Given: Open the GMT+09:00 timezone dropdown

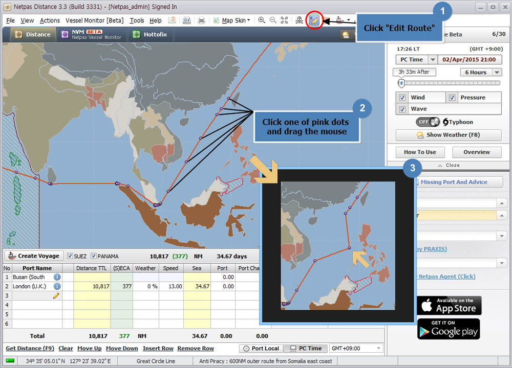Looking at the screenshot, I should pyautogui.click(x=378, y=349).
